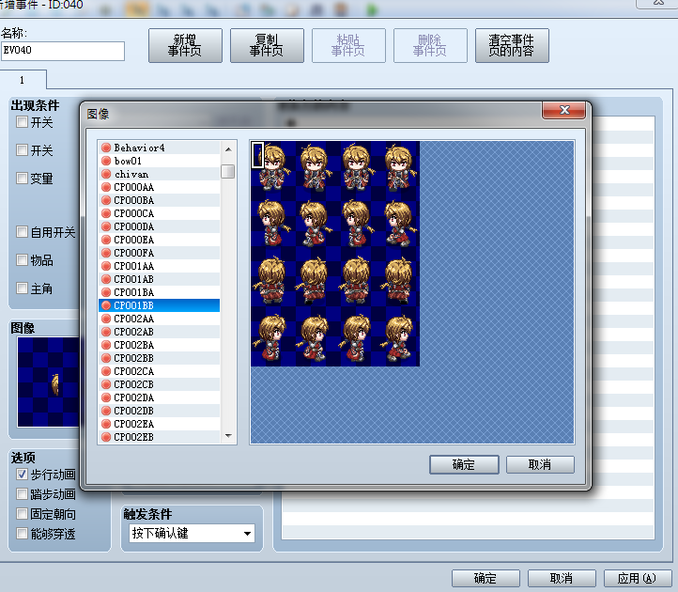Pick CP002CB in the list
The image size is (678, 592).
click(159, 384)
